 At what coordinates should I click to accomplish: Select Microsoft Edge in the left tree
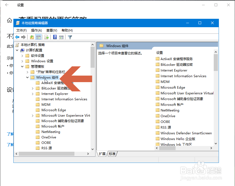point(54,110)
